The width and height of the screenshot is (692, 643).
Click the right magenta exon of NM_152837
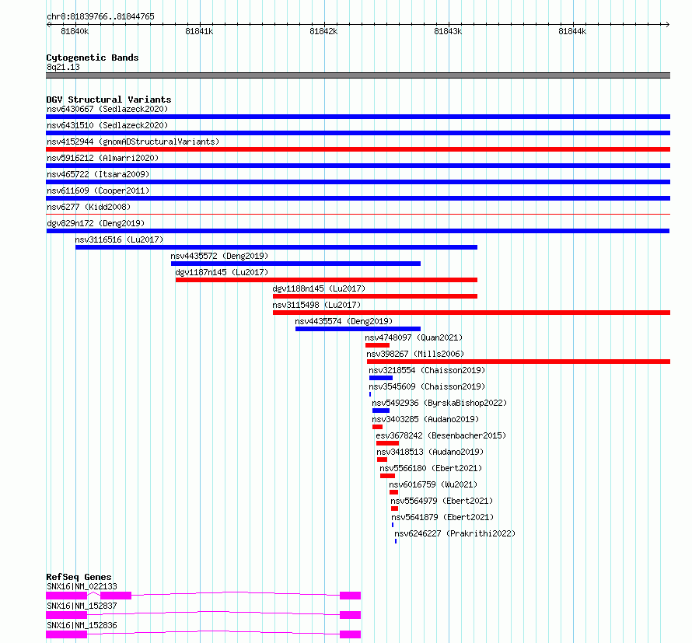click(351, 615)
